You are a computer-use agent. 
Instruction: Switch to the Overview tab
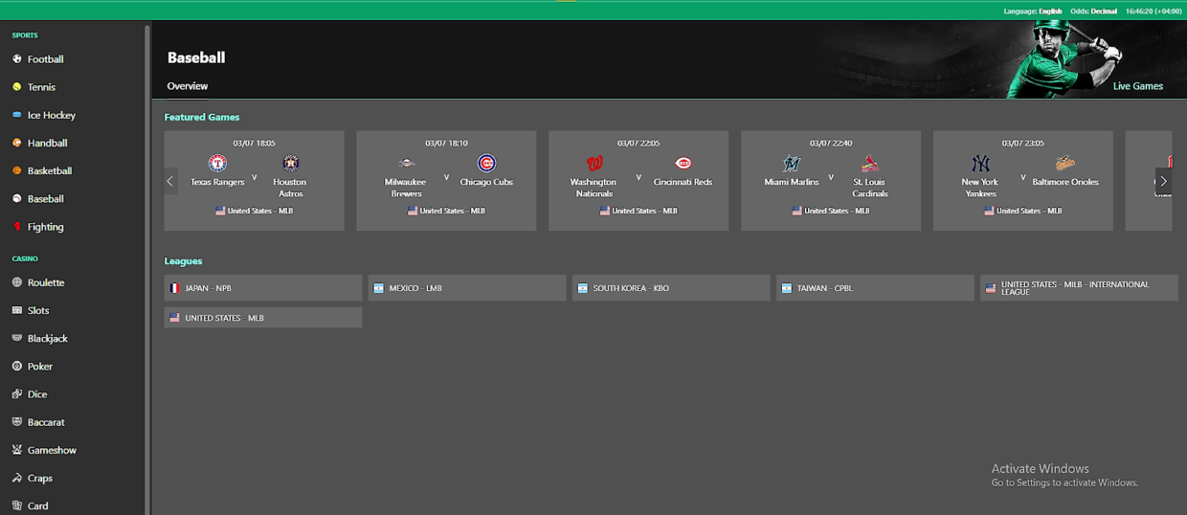[188, 86]
